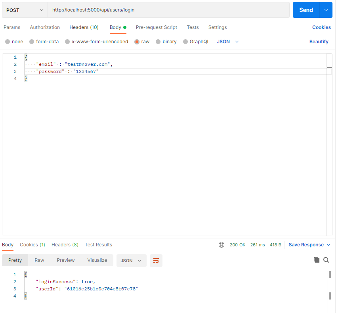Switch to the Test Results tab
The width and height of the screenshot is (340, 313).
point(98,245)
